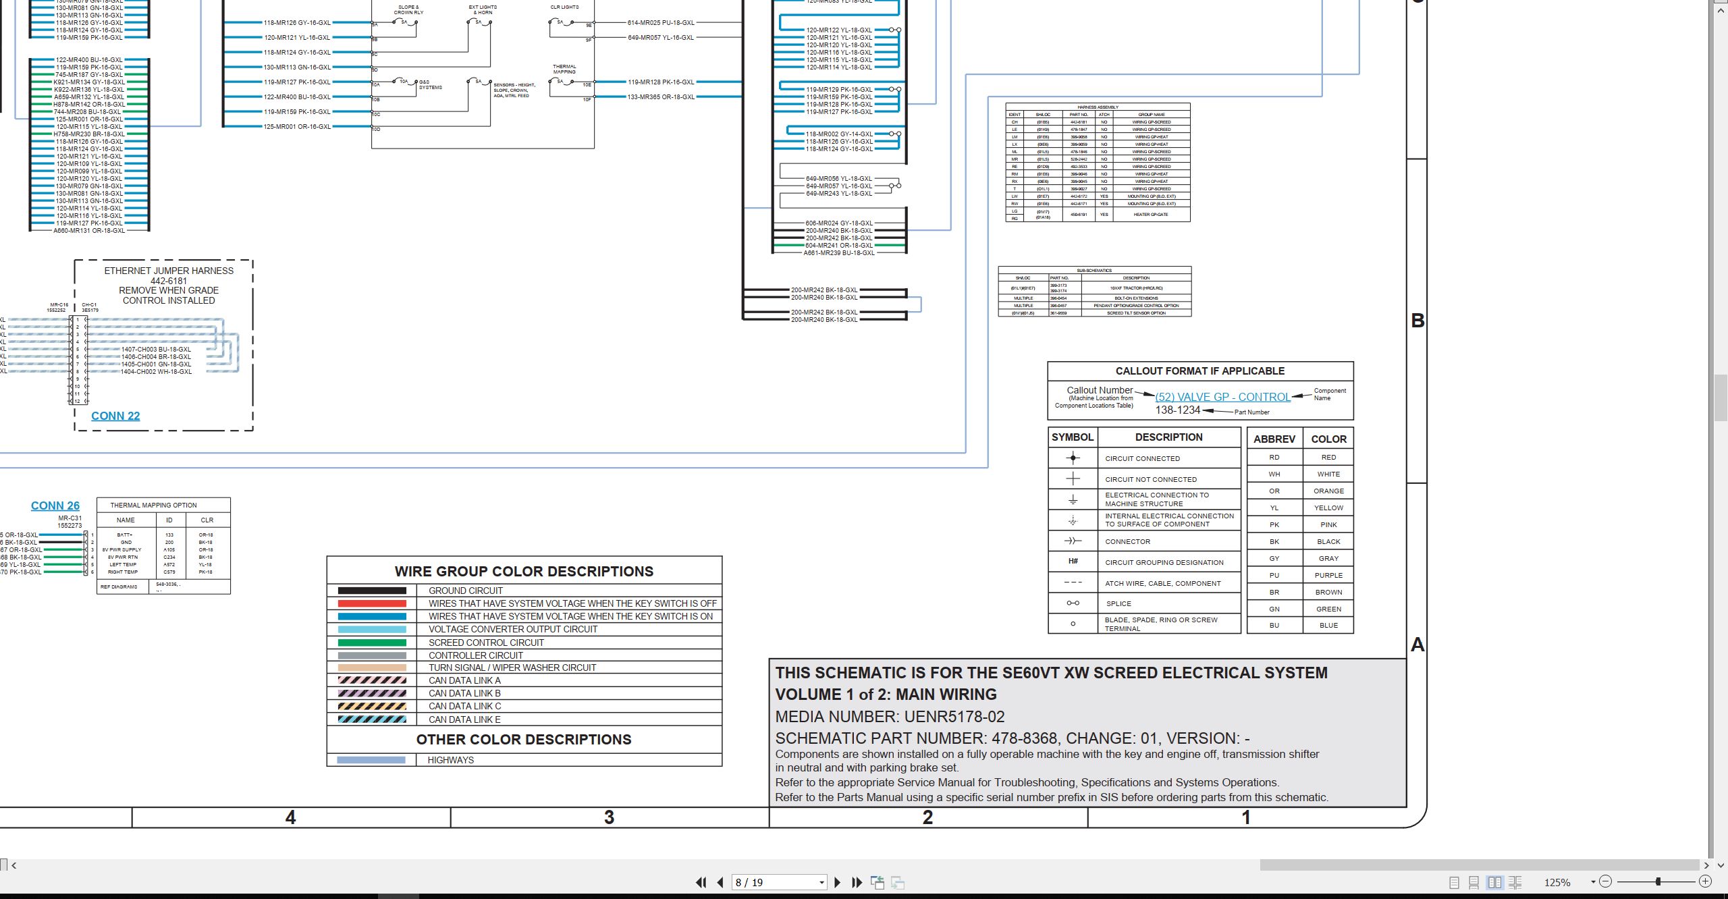The image size is (1728, 899).
Task: Zoom in with the plus button
Action: tap(1705, 881)
